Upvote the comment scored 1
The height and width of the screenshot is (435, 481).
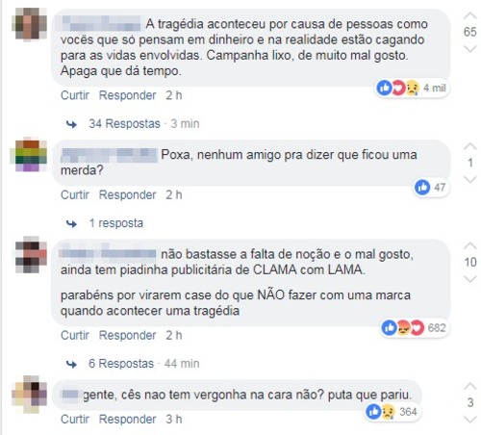coord(470,146)
